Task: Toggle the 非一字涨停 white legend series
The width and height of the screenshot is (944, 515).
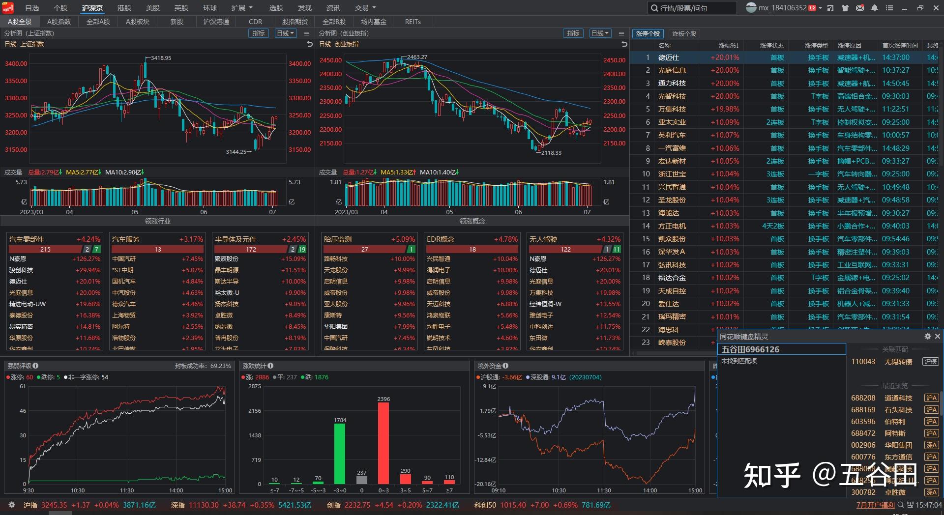Action: [x=86, y=377]
